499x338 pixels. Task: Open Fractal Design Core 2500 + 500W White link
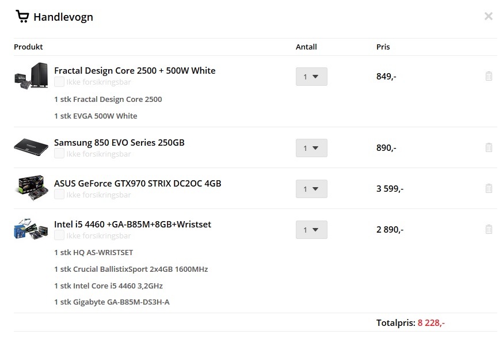click(x=135, y=70)
